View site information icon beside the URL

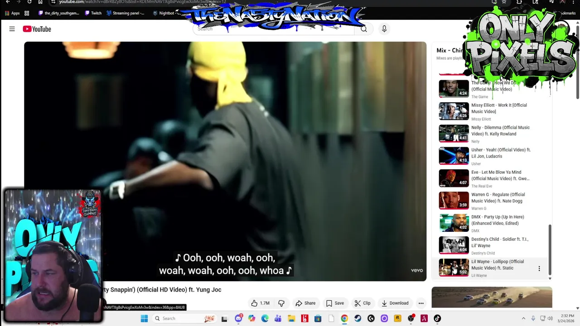[53, 2]
